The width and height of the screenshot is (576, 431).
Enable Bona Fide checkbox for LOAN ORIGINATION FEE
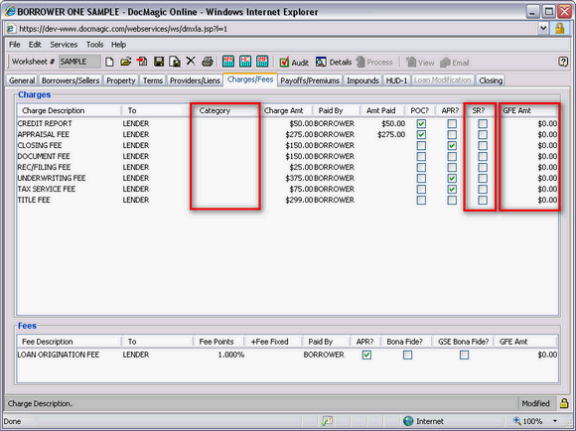(x=407, y=355)
